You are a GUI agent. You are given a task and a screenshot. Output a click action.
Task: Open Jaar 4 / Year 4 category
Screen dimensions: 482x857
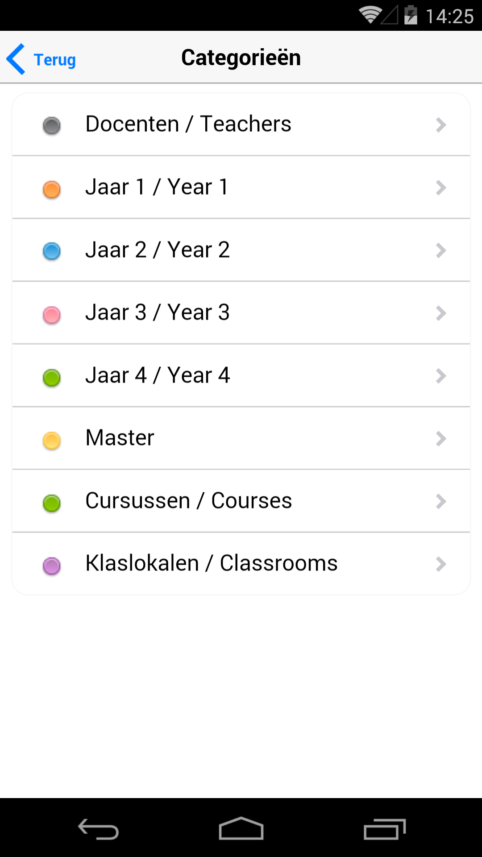pos(241,375)
